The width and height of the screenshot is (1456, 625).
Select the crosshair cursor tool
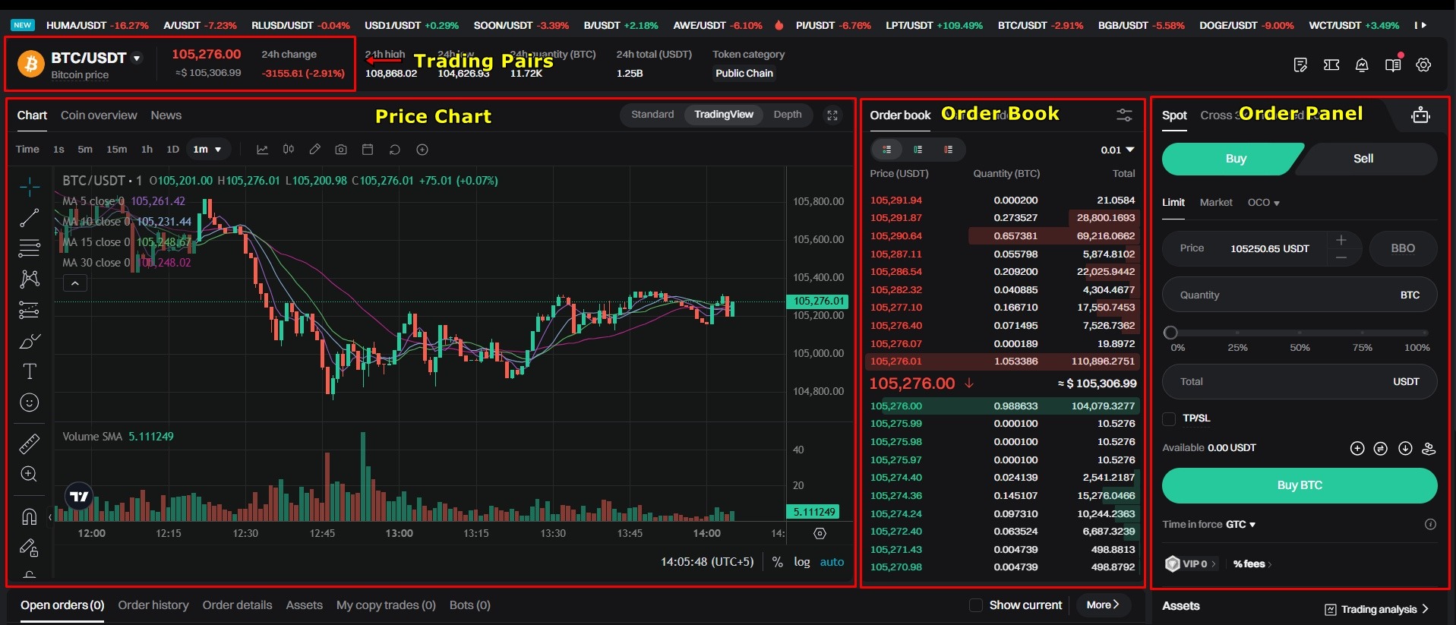(x=30, y=186)
